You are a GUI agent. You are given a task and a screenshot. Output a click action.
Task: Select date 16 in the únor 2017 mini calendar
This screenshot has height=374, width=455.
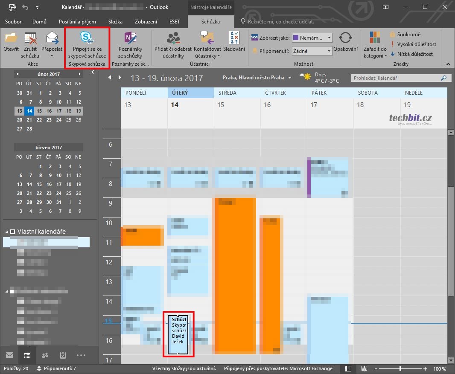pos(49,111)
